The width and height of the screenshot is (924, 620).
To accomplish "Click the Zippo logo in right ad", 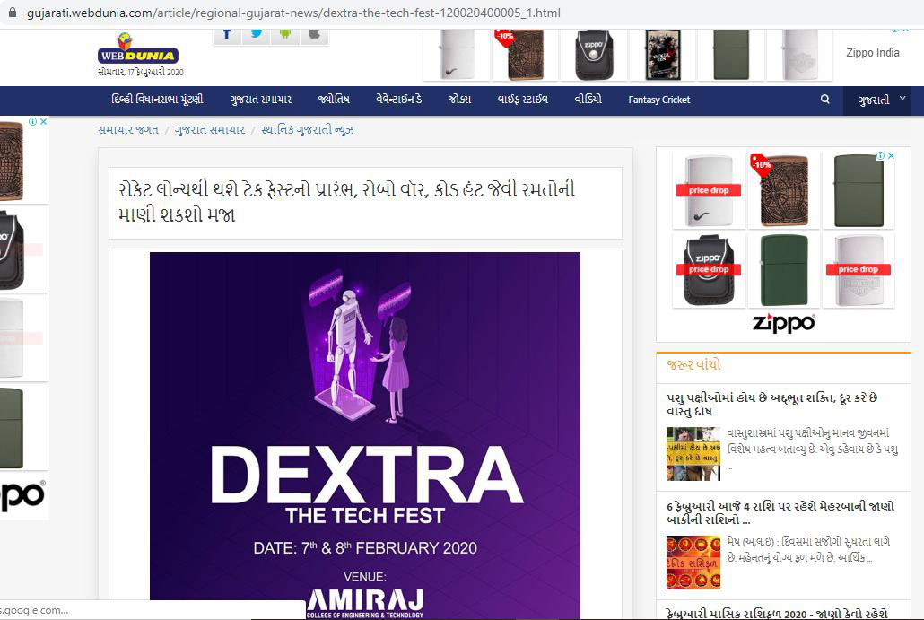I will click(x=783, y=323).
